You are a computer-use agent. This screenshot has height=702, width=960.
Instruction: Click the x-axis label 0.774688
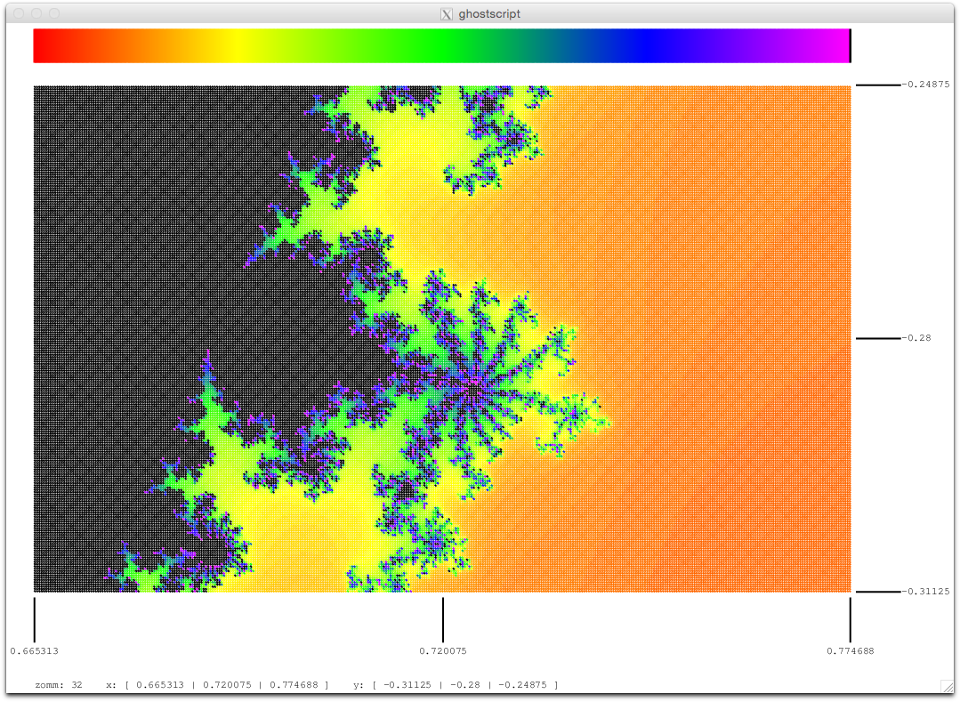coord(851,651)
